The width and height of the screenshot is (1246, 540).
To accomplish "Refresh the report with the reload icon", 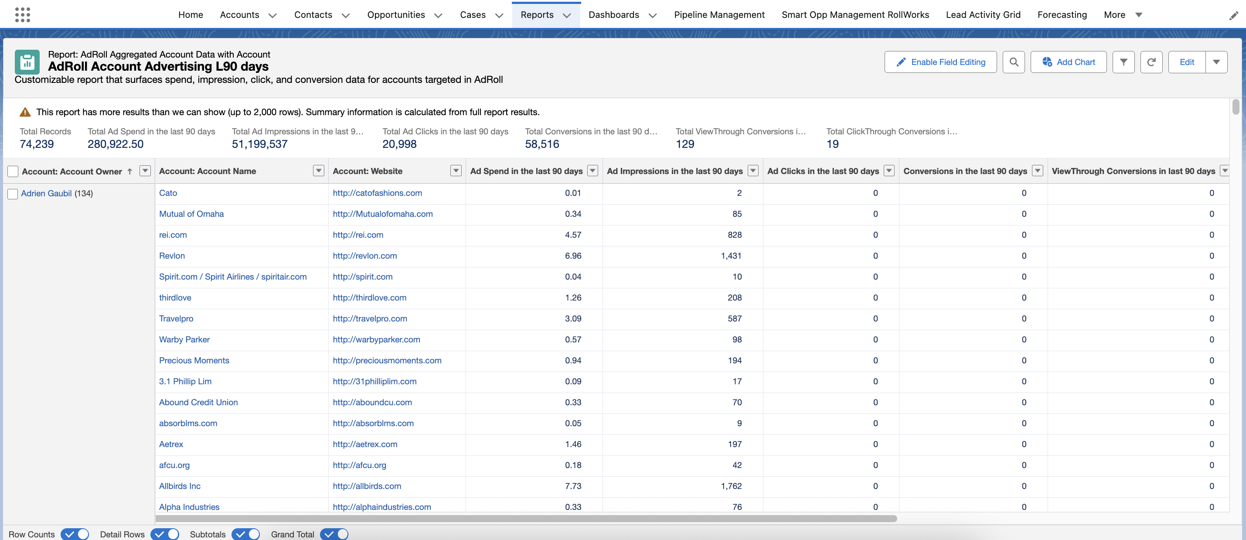I will [1151, 62].
